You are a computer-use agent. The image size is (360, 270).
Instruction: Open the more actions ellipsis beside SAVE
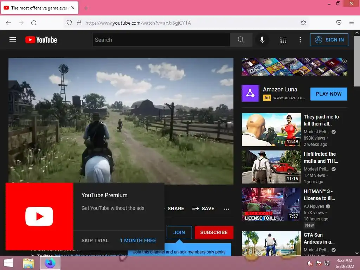click(x=226, y=209)
